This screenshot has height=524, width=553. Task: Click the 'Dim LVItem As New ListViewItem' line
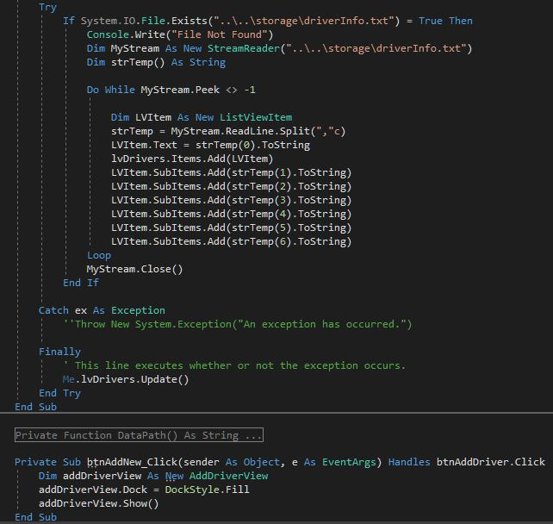(202, 117)
